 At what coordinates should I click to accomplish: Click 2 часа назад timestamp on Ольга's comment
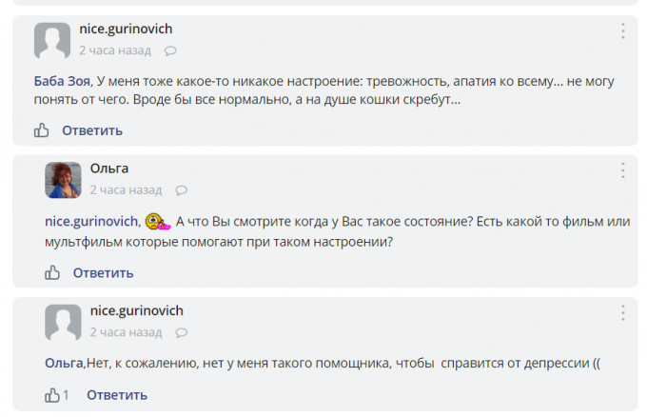pos(126,190)
